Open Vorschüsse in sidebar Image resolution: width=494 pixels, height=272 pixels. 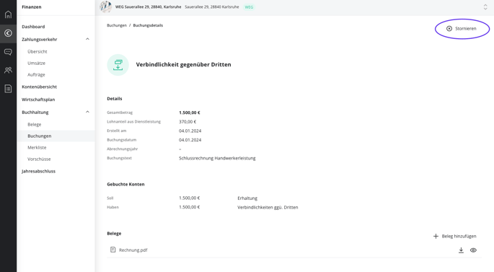(39, 159)
